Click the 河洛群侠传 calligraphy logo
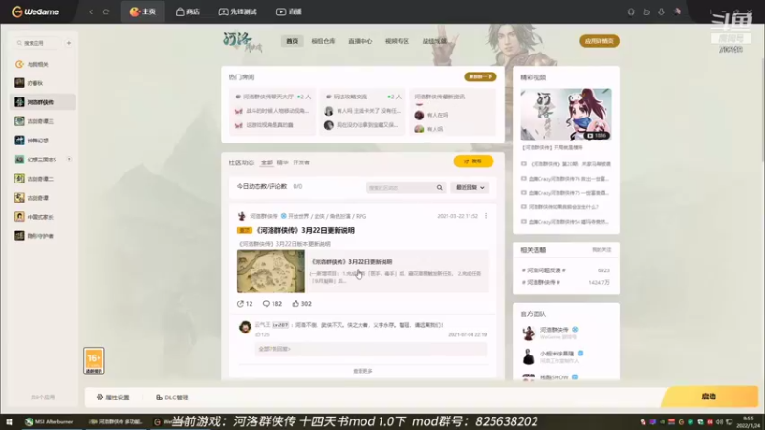Image resolution: width=765 pixels, height=430 pixels. tap(243, 42)
